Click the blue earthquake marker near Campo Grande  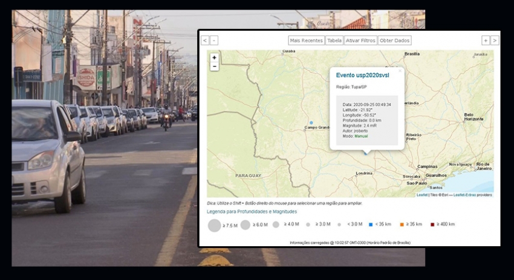coord(311,122)
